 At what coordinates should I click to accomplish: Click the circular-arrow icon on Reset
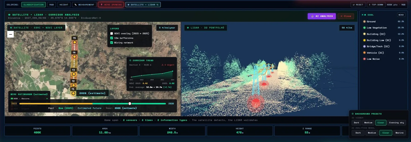point(354,5)
